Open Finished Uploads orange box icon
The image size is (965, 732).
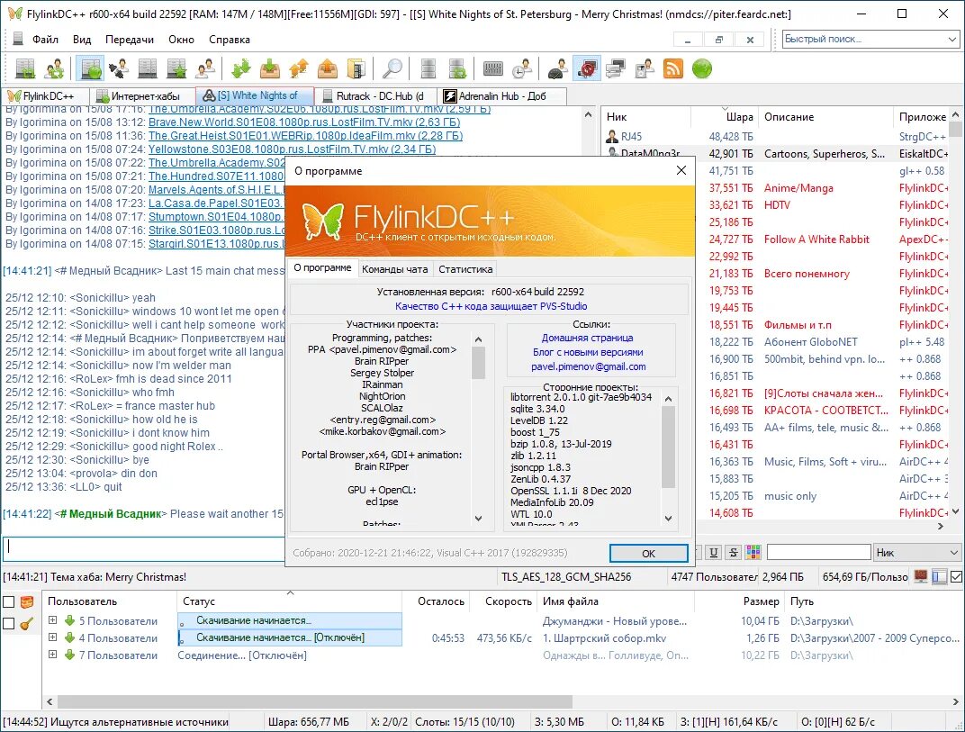[328, 68]
